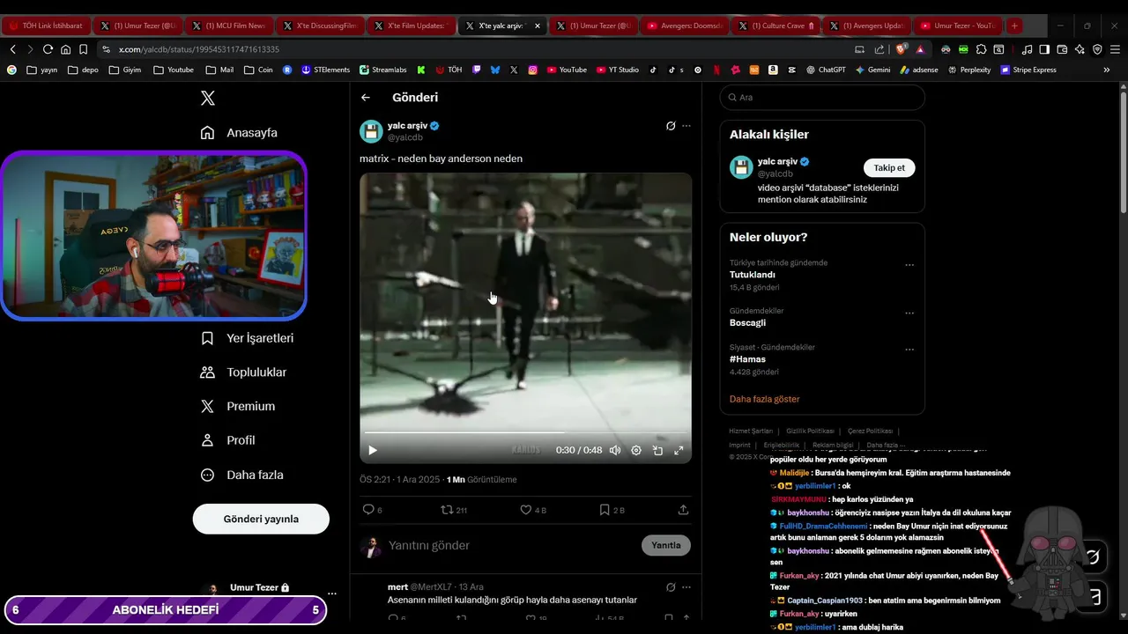Open more options for Boscagli trend
The height and width of the screenshot is (634, 1128).
point(909,313)
